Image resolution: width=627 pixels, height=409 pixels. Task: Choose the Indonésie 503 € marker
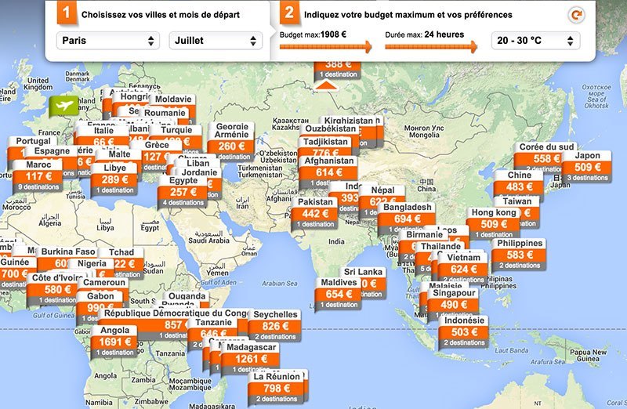(x=463, y=332)
